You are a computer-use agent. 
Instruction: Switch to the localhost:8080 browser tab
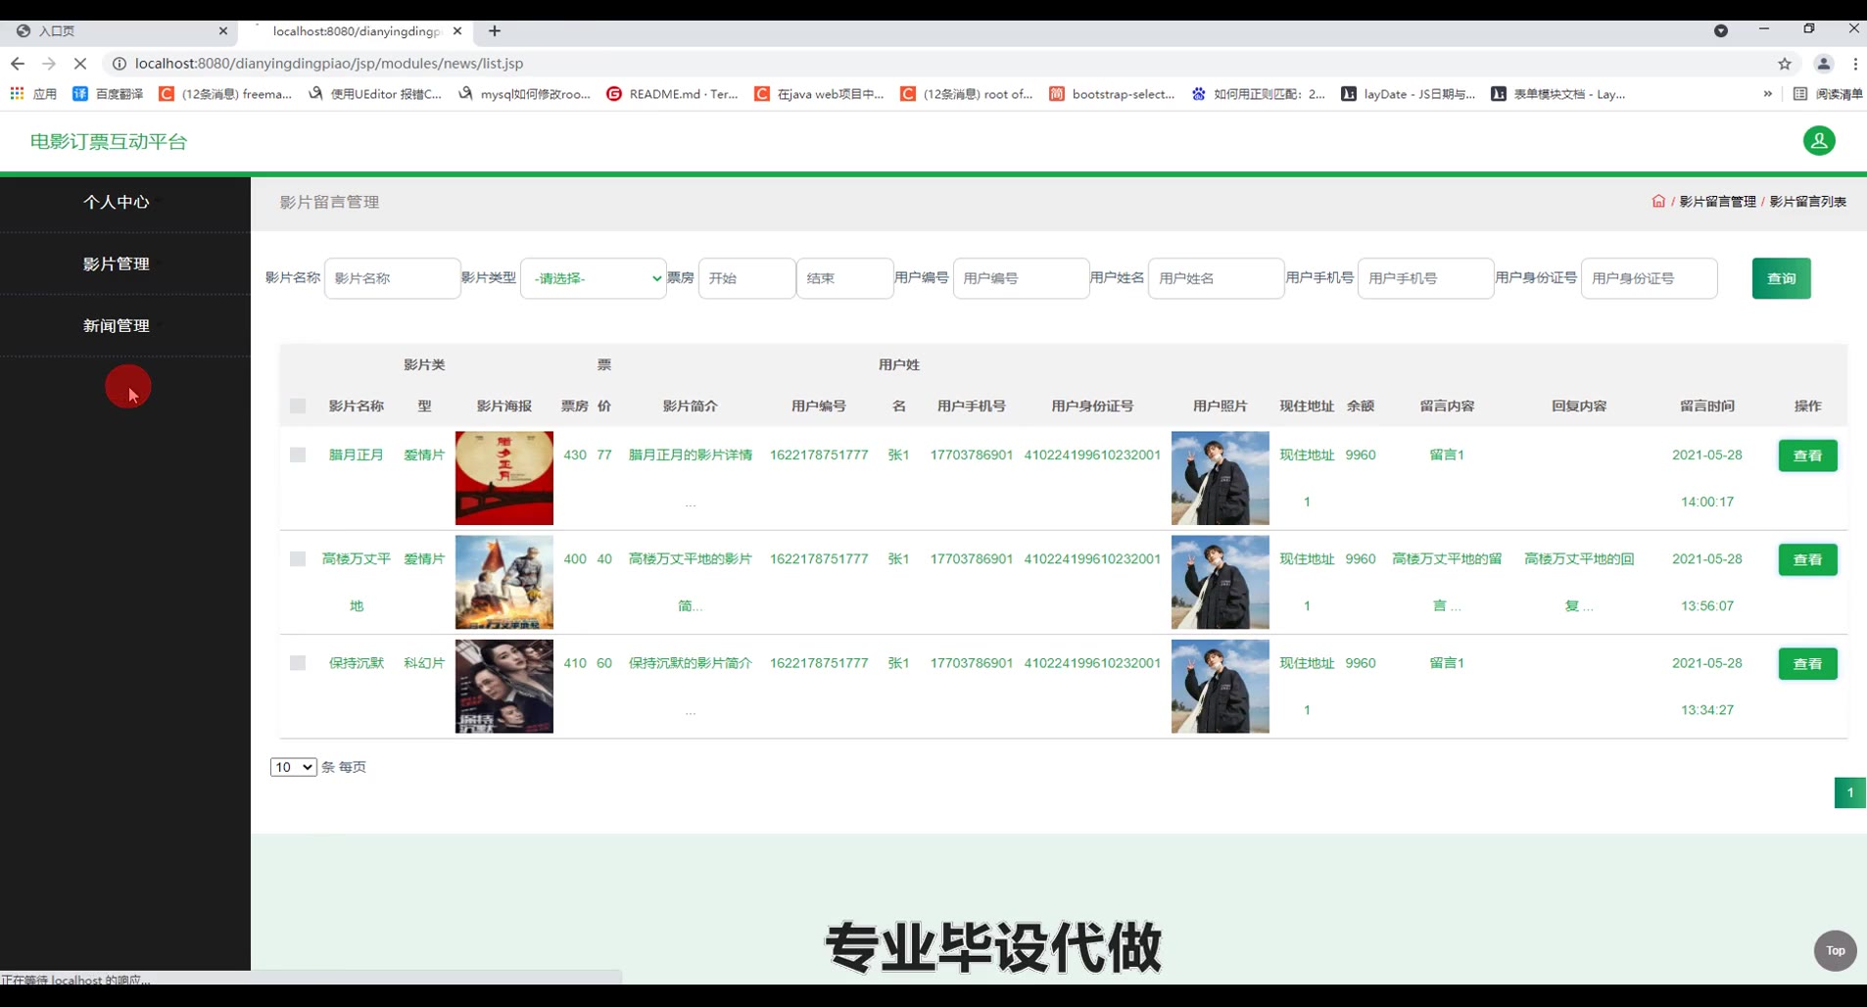(x=358, y=31)
